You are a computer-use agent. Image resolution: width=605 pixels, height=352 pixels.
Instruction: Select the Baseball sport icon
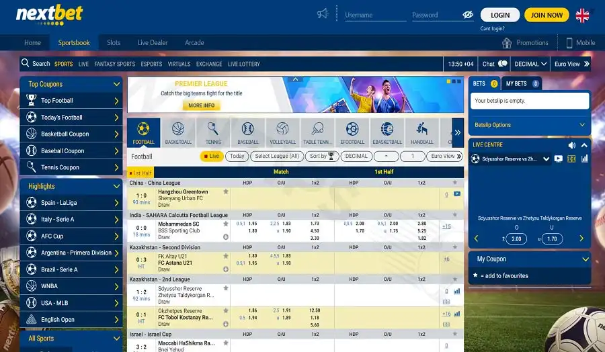coord(247,132)
